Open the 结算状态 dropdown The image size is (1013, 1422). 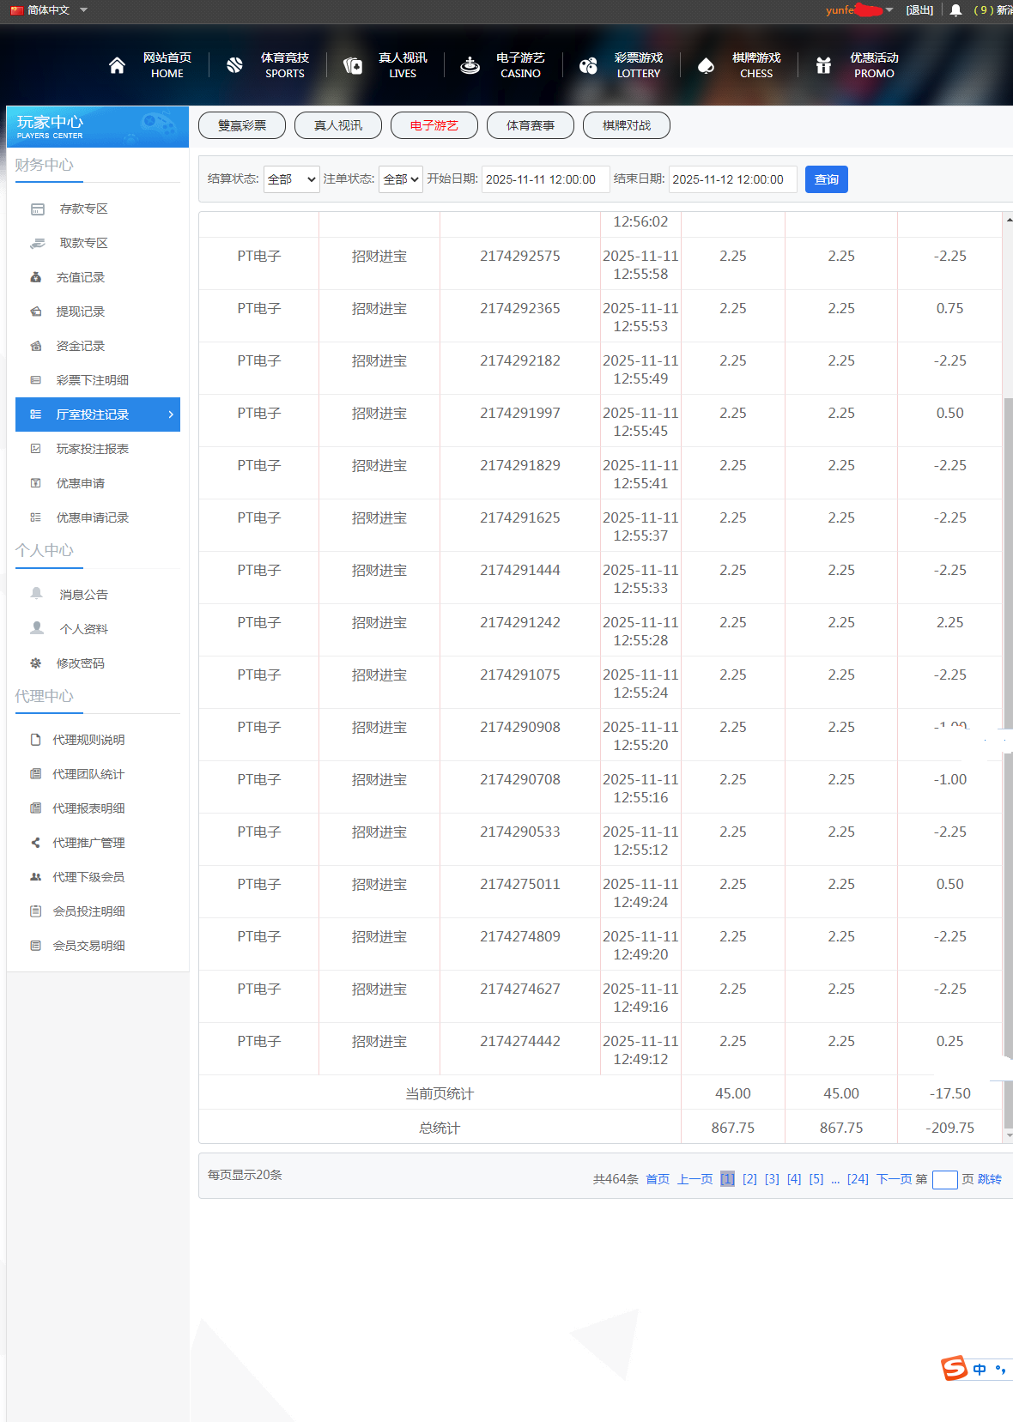pos(291,179)
